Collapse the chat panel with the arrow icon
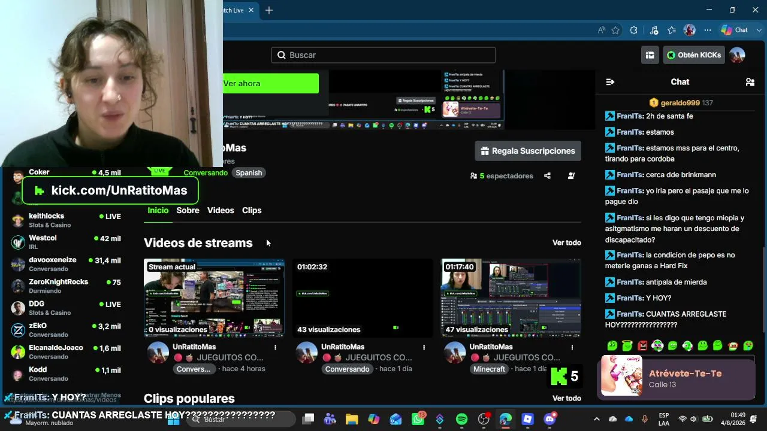 [x=610, y=82]
